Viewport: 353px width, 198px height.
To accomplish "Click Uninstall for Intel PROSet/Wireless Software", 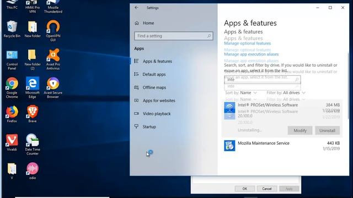I will [327, 130].
